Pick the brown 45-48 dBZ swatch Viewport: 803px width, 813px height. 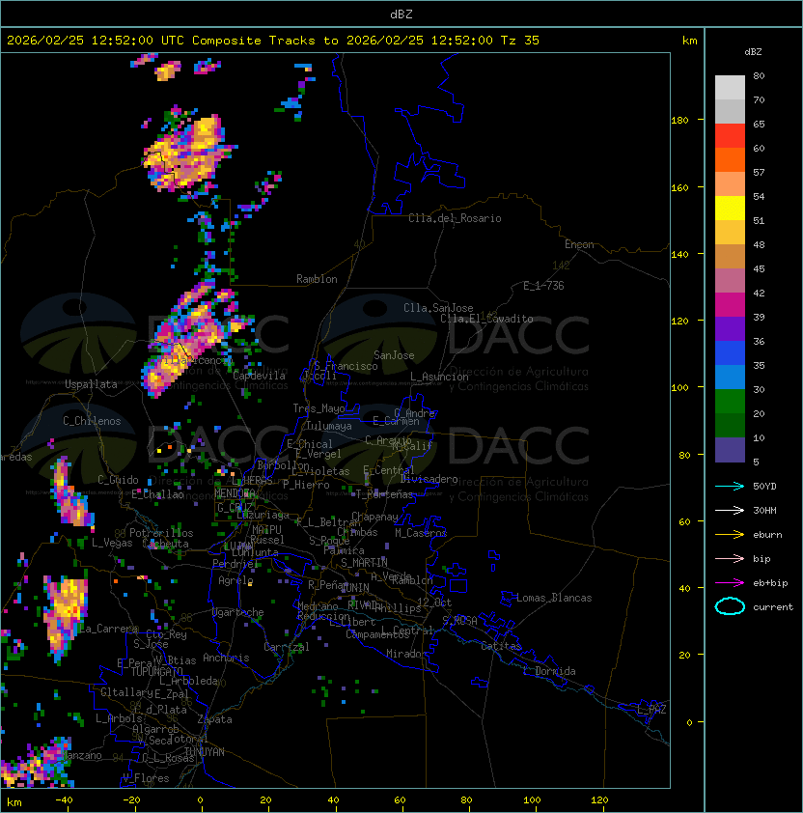[730, 256]
